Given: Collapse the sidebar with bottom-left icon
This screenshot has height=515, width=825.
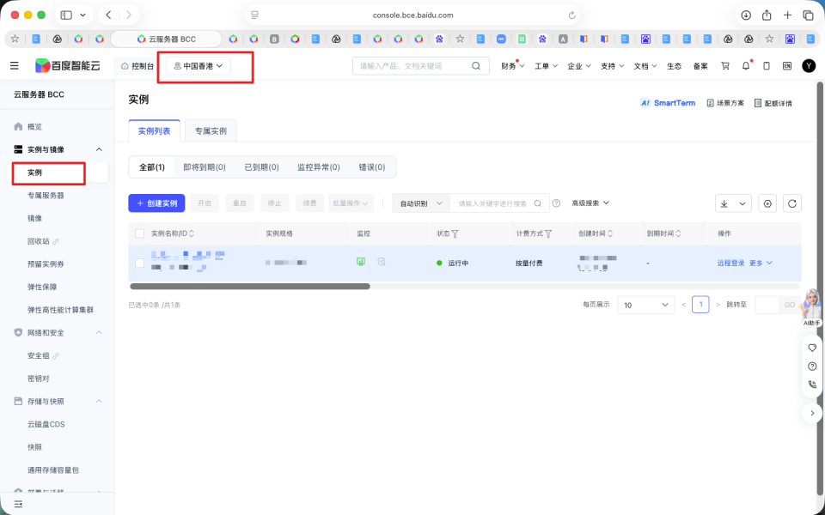Looking at the screenshot, I should pyautogui.click(x=18, y=504).
